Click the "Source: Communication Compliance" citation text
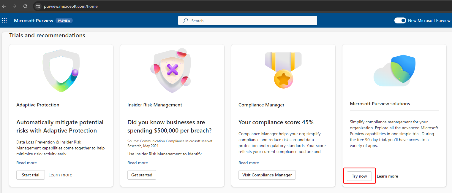Image resolution: width=452 pixels, height=193 pixels. pos(170,143)
